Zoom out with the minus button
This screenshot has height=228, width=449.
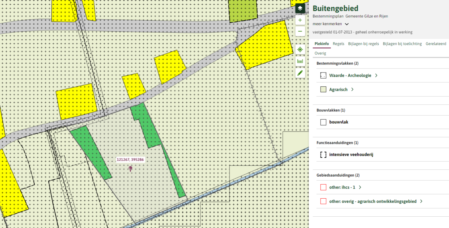point(300,31)
